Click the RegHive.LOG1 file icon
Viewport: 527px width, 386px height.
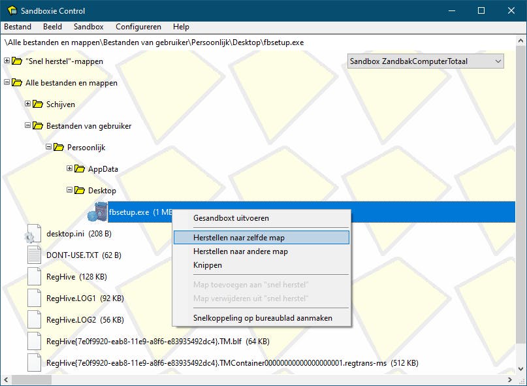coord(34,298)
